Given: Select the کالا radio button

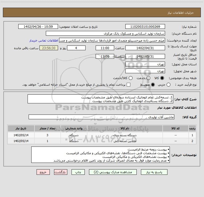Looking at the screenshot, I should 162,78.
